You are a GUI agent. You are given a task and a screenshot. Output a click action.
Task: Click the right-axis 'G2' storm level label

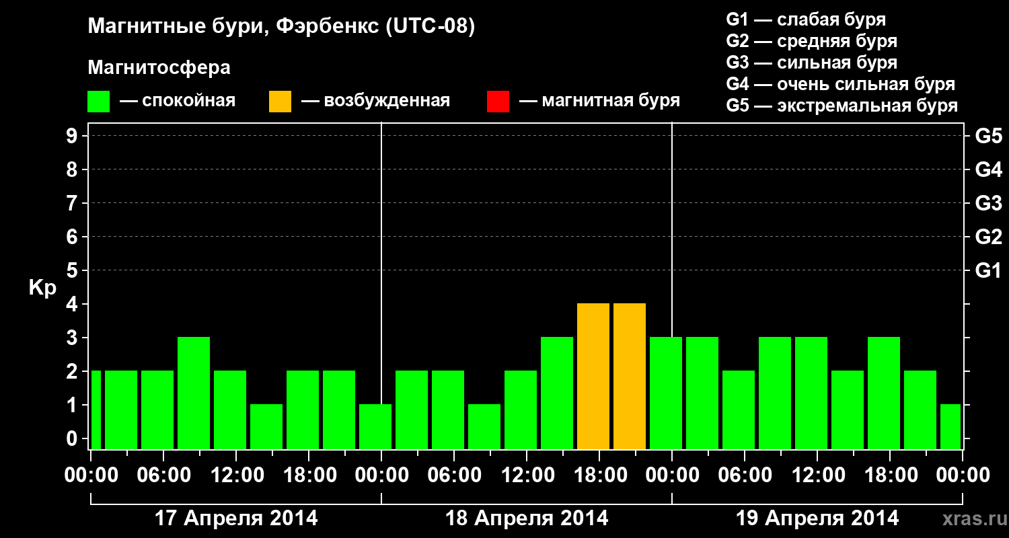click(988, 237)
